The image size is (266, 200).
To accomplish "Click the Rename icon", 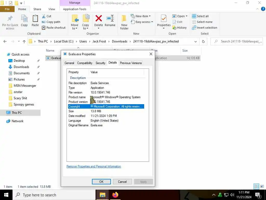I will click(110, 18).
